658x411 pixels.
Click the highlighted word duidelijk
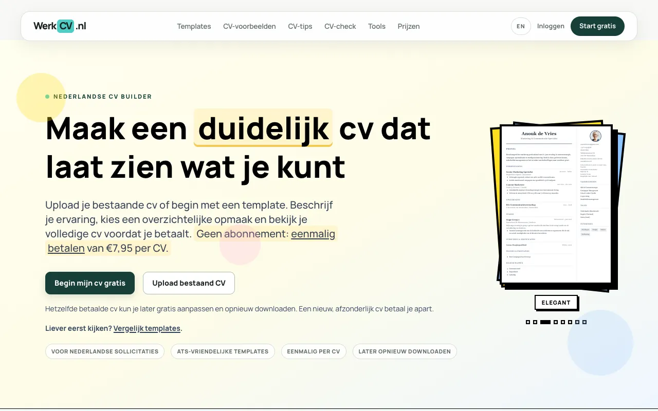click(x=263, y=128)
